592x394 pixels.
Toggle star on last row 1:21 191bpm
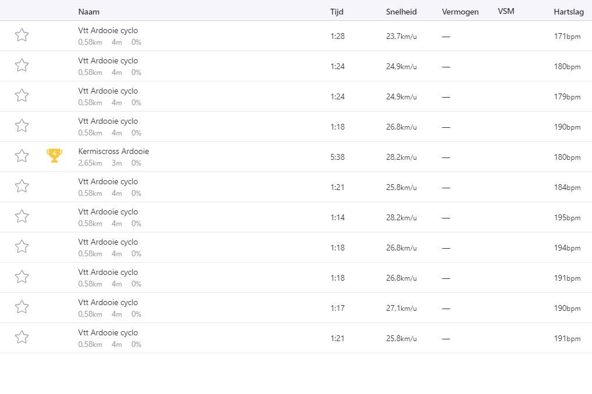tap(22, 337)
